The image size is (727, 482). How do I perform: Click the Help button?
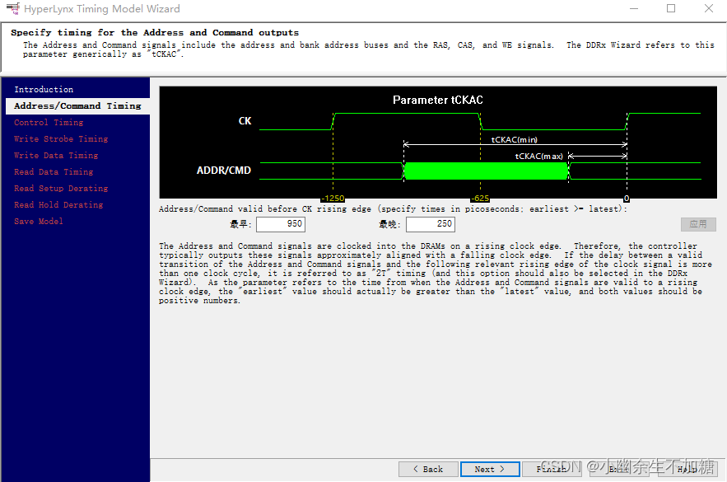click(688, 469)
